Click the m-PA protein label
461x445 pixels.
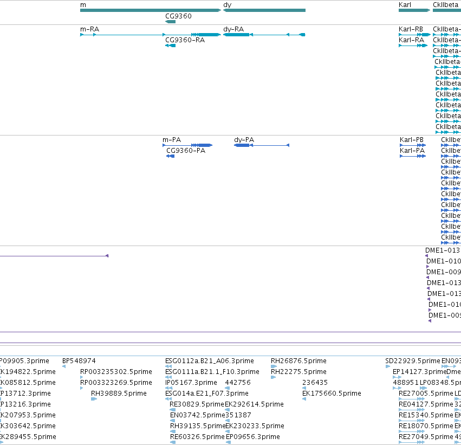tap(172, 140)
